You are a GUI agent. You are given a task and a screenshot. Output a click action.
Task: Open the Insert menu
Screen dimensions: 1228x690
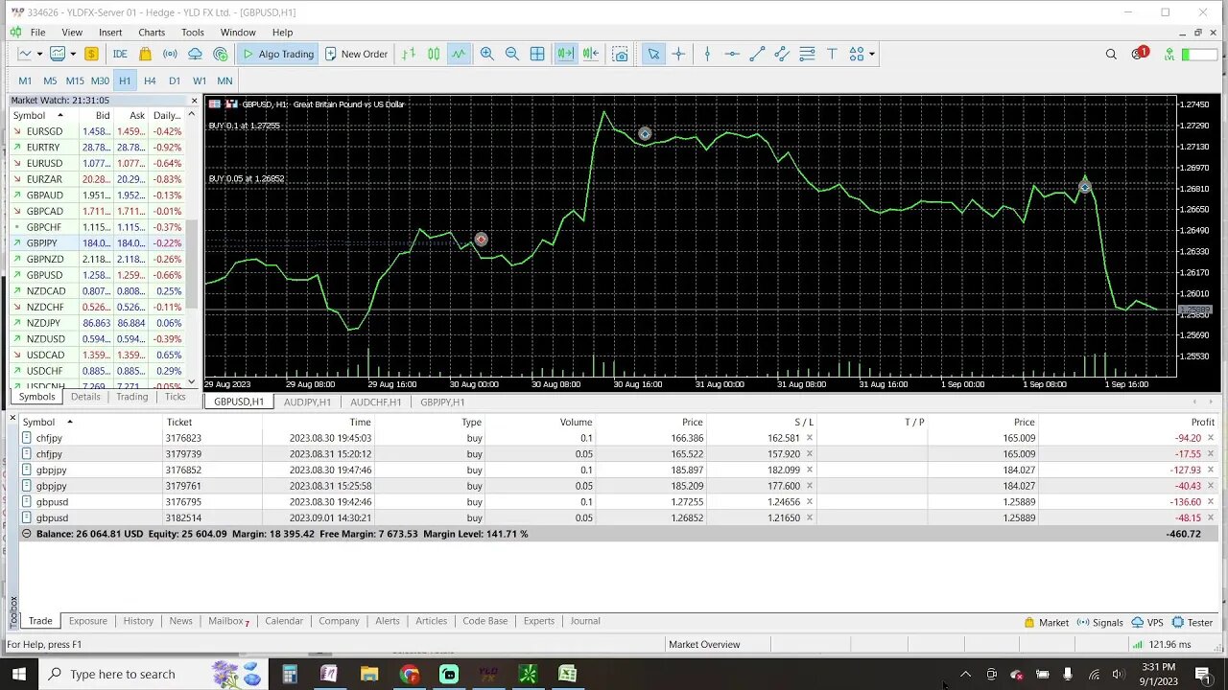click(x=110, y=33)
